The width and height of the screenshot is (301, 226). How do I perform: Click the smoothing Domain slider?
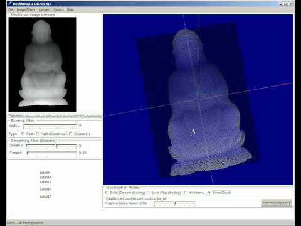51,146
